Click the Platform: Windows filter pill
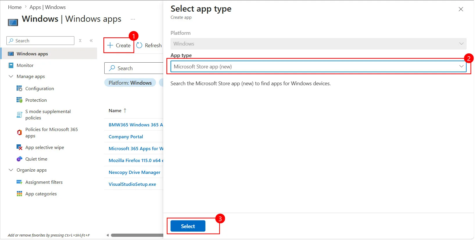Image resolution: width=475 pixels, height=240 pixels. 130,83
